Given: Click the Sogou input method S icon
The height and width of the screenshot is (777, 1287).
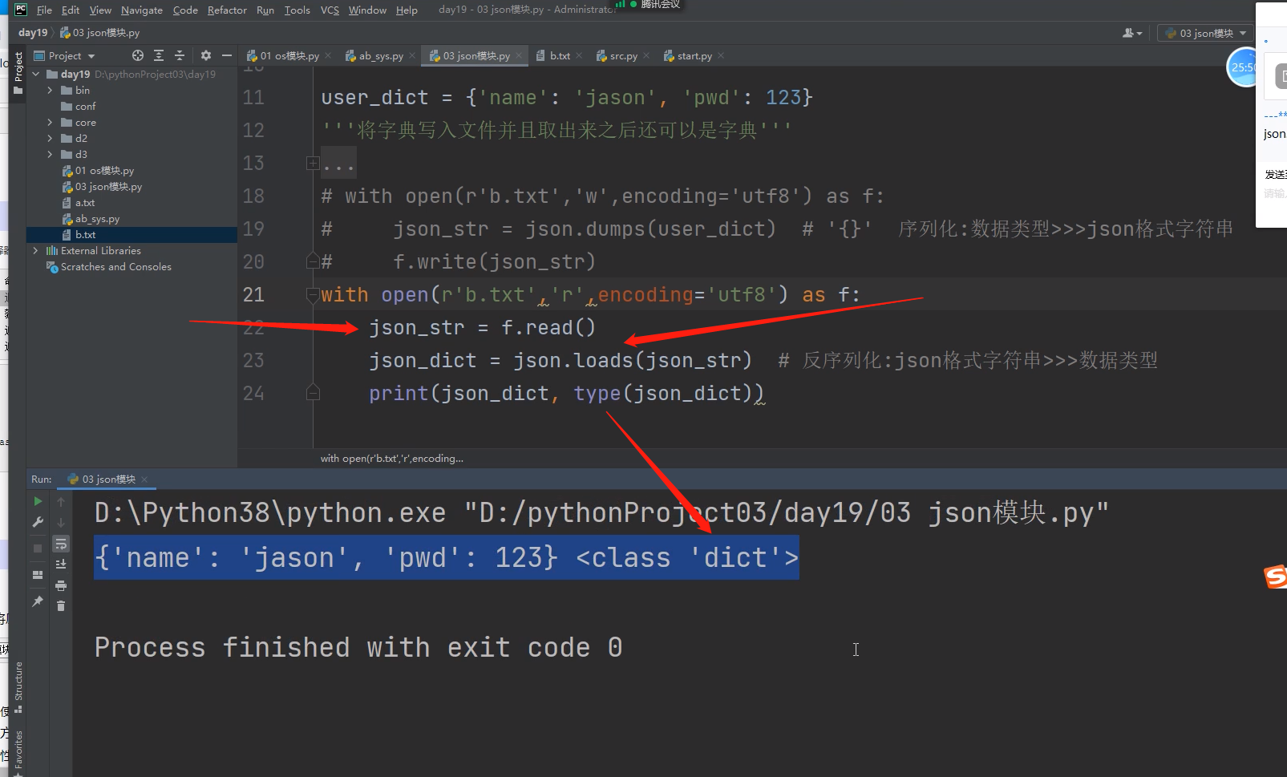Looking at the screenshot, I should [x=1275, y=577].
